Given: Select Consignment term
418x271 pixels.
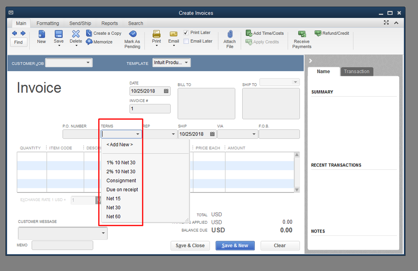Looking at the screenshot, I should (121, 181).
